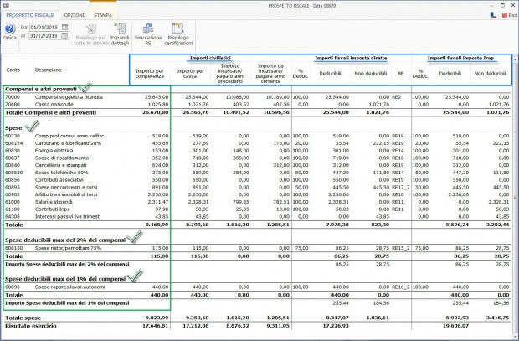The height and width of the screenshot is (341, 519).
Task: Click Spese deducibili max del 2% heading
Action: click(65, 240)
